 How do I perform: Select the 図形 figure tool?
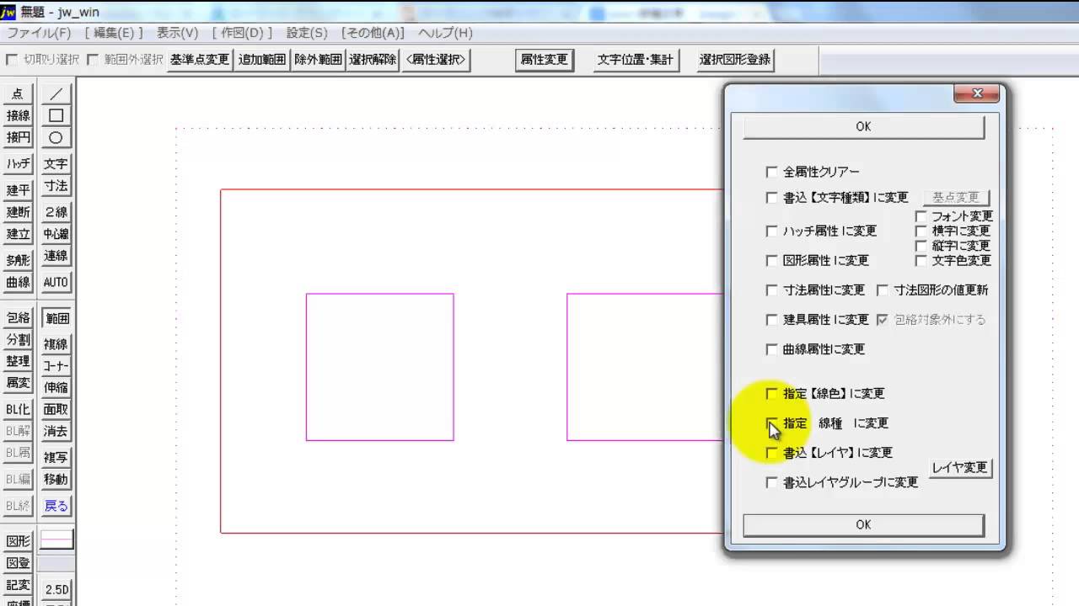pos(18,541)
